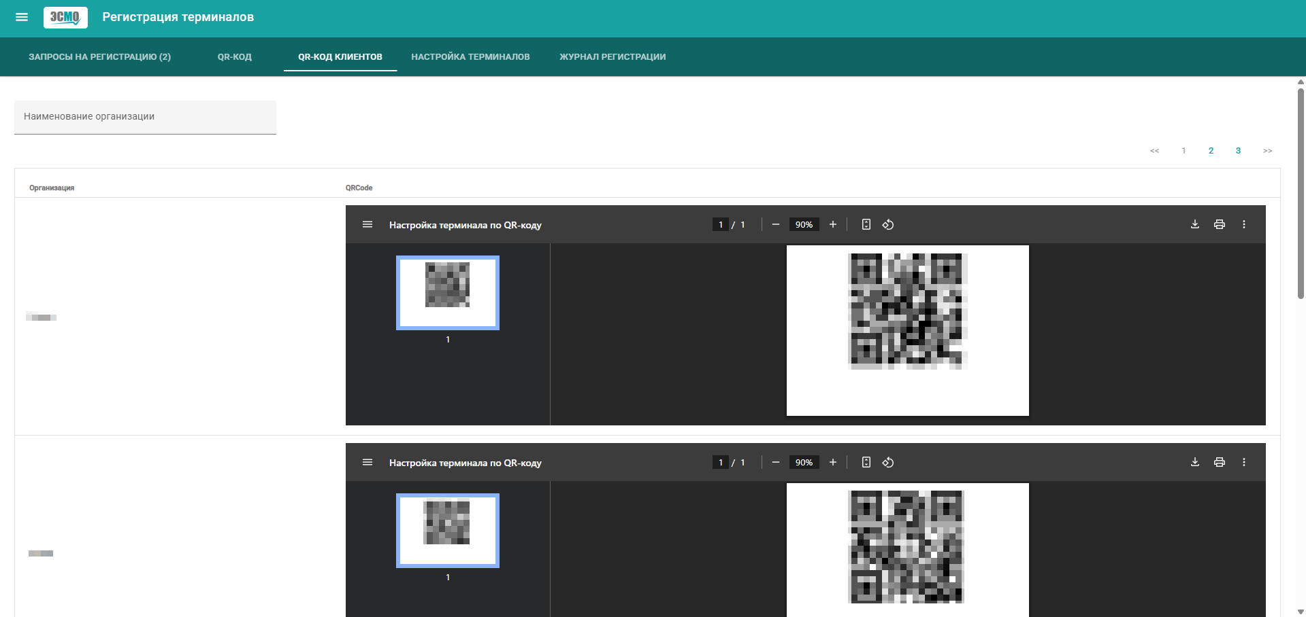
Task: Open pagination page 2
Action: click(1211, 151)
